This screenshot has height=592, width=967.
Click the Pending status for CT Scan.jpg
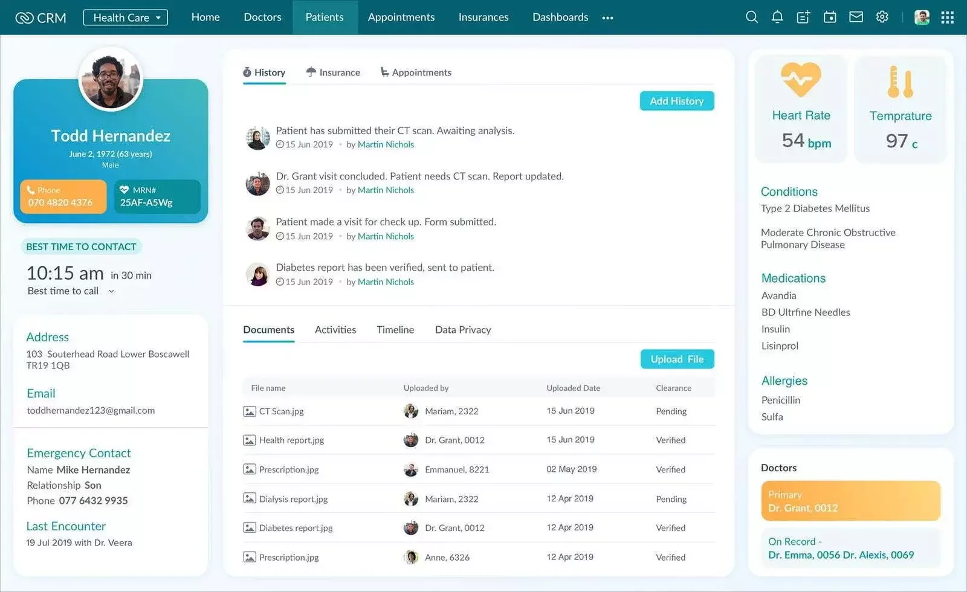pos(671,411)
